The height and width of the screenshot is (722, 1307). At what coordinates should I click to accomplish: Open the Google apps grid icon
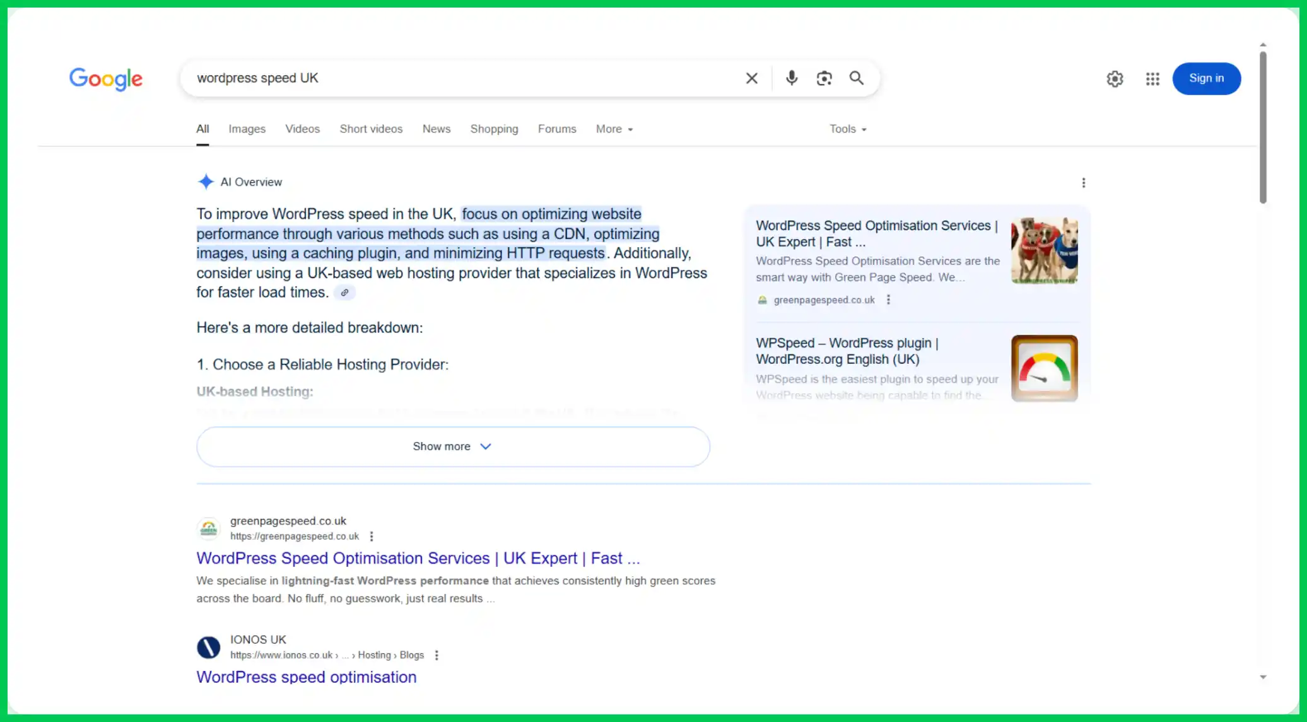click(x=1152, y=79)
